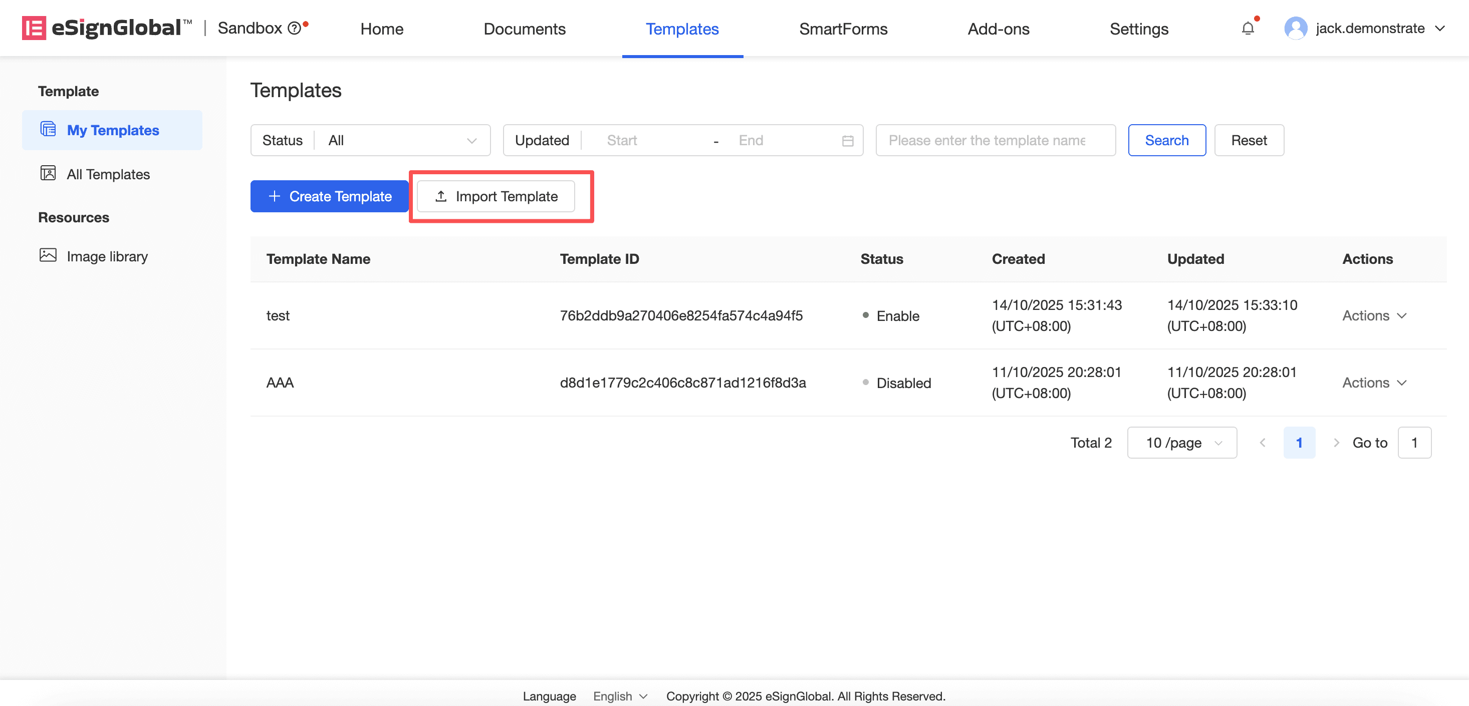Click the user avatar icon
The height and width of the screenshot is (706, 1469).
pos(1295,28)
